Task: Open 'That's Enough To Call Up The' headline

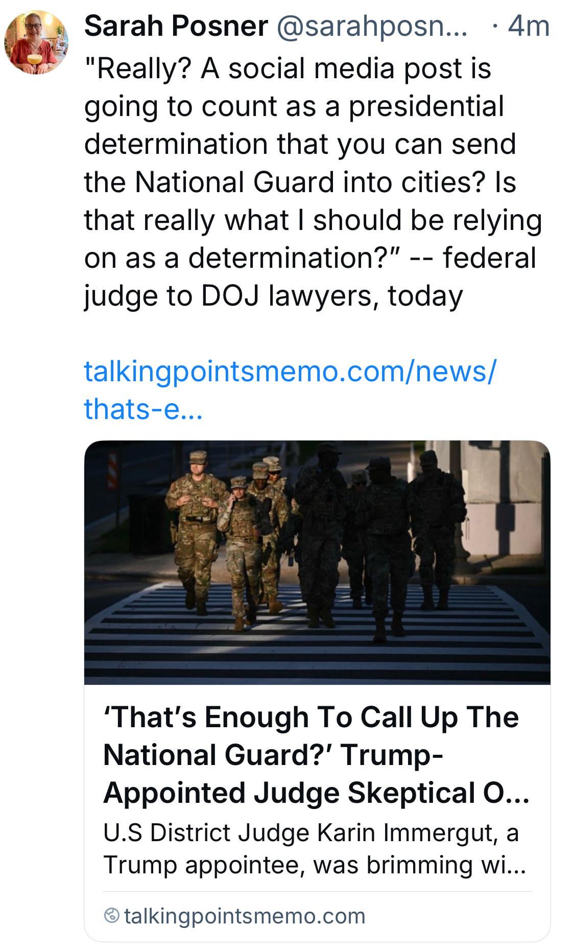Action: [311, 717]
